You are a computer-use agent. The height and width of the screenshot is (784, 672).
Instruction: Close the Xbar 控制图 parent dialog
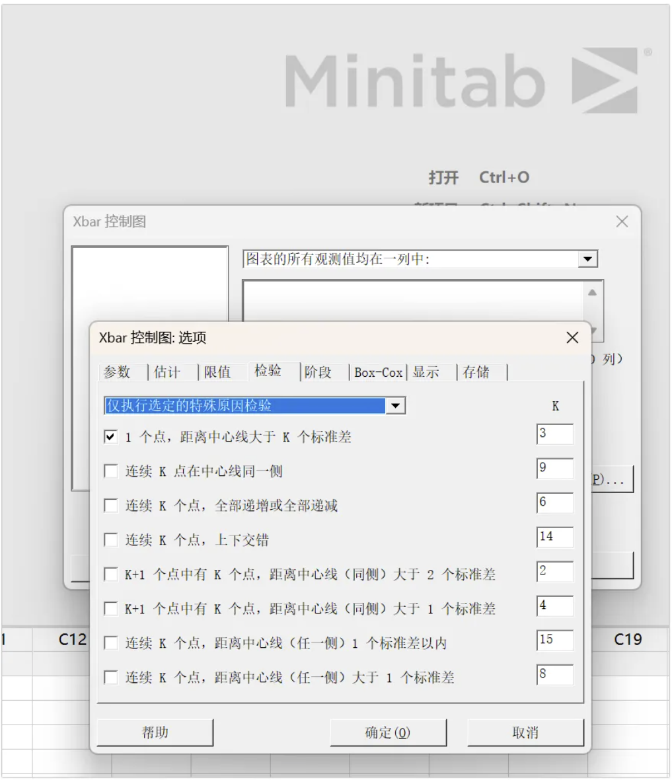pyautogui.click(x=622, y=221)
